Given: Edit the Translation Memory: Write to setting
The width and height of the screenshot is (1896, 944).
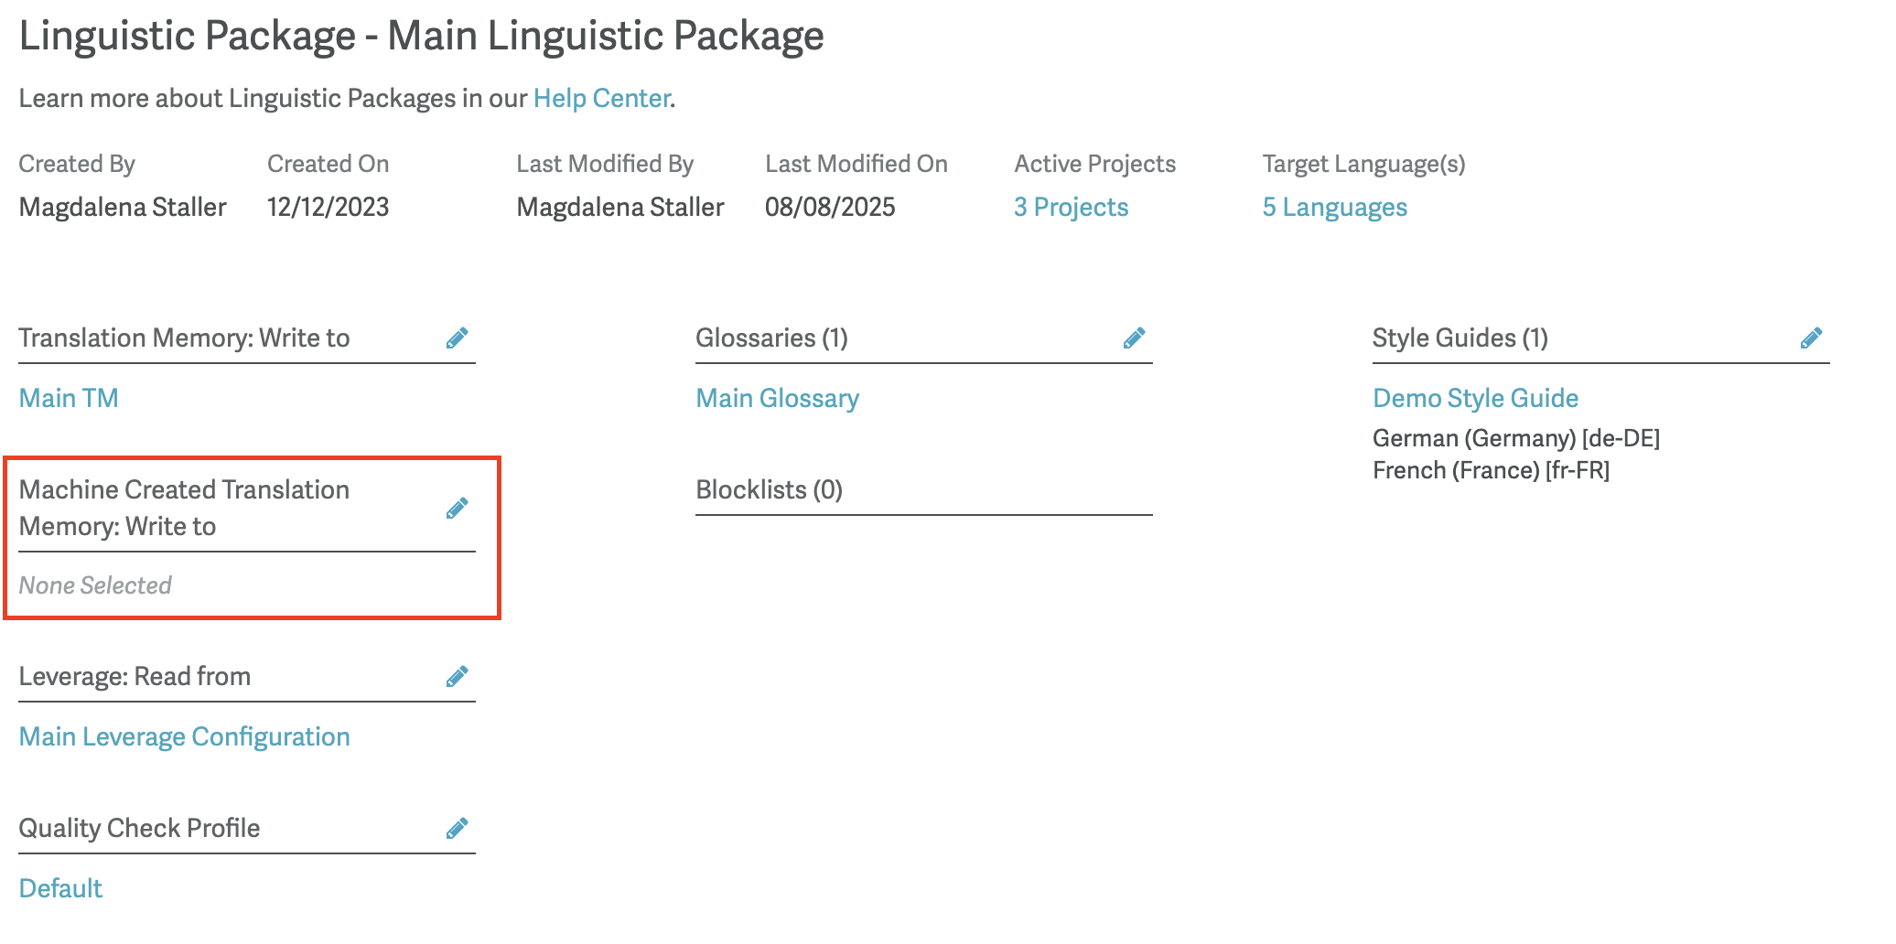Looking at the screenshot, I should click(458, 338).
